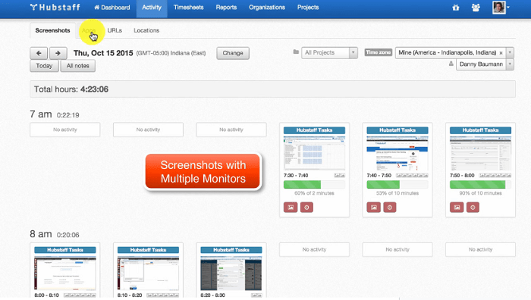Click the Hubstaff Tasks label on the 7:30 card
This screenshot has height=300, width=531.
click(314, 130)
